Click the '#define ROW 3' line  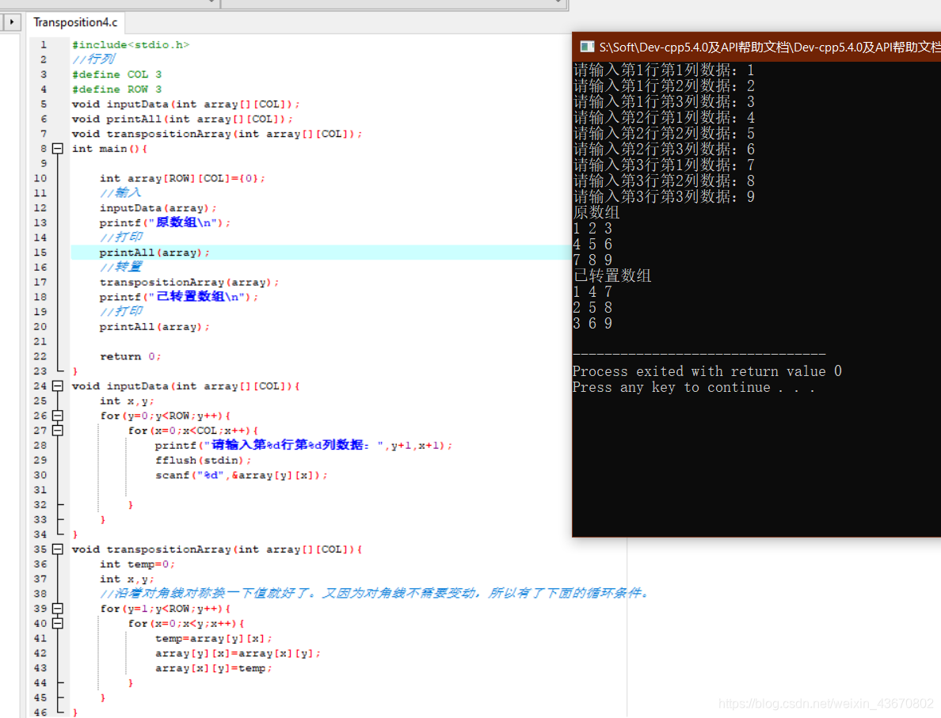pos(116,89)
